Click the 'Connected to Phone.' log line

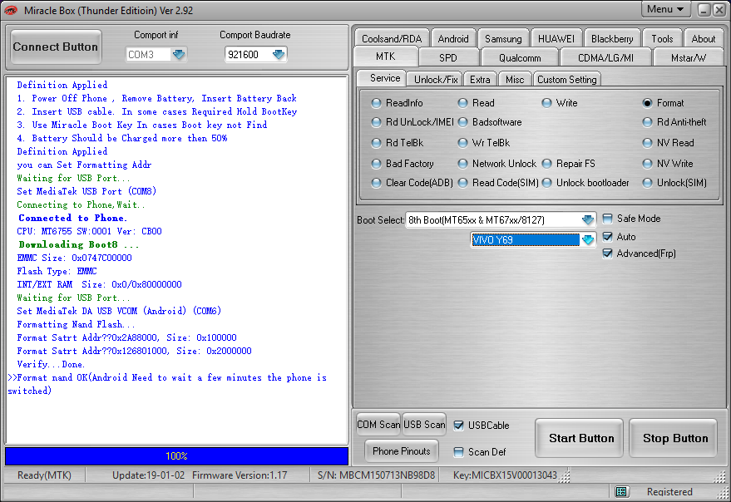click(72, 218)
